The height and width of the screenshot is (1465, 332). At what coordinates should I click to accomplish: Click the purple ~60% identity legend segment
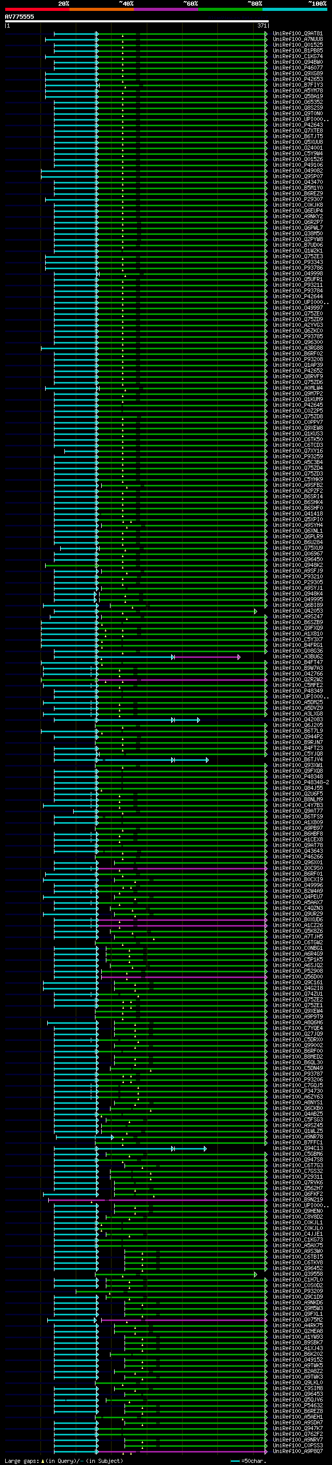[x=167, y=9]
